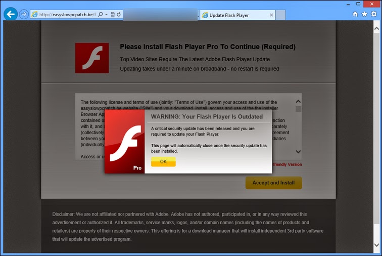Image resolution: width=382 pixels, height=256 pixels.
Task: Click the address bar search magnifier icon
Action: (x=101, y=14)
